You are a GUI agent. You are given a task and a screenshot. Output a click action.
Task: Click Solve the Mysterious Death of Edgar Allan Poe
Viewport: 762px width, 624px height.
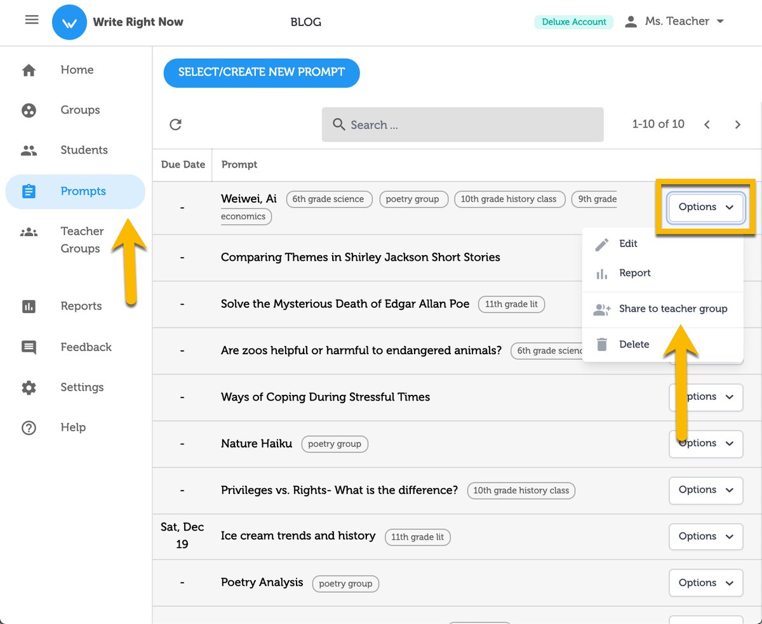345,304
